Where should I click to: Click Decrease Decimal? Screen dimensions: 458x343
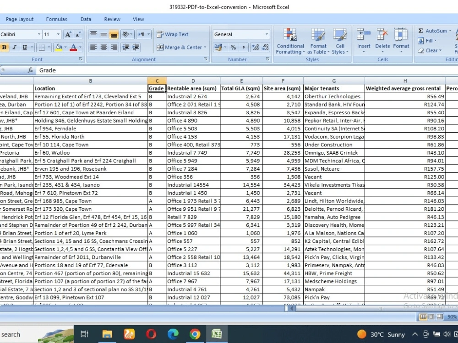[x=265, y=47]
